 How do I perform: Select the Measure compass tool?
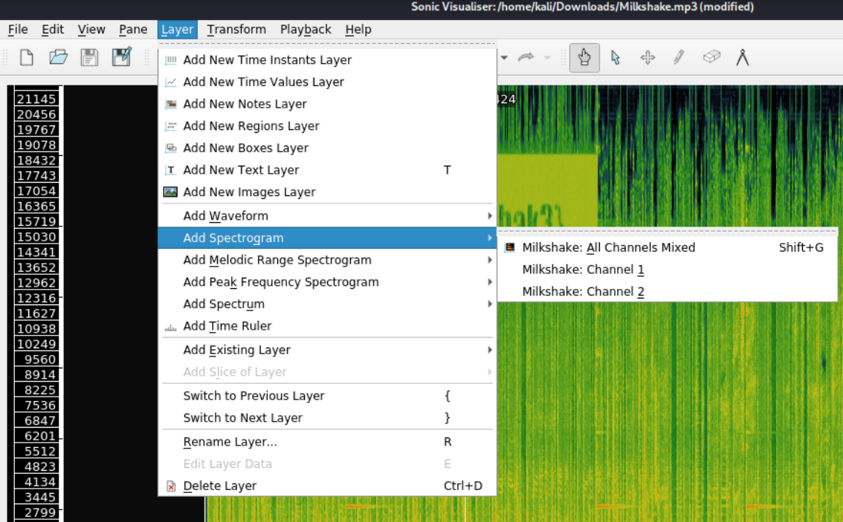(742, 58)
